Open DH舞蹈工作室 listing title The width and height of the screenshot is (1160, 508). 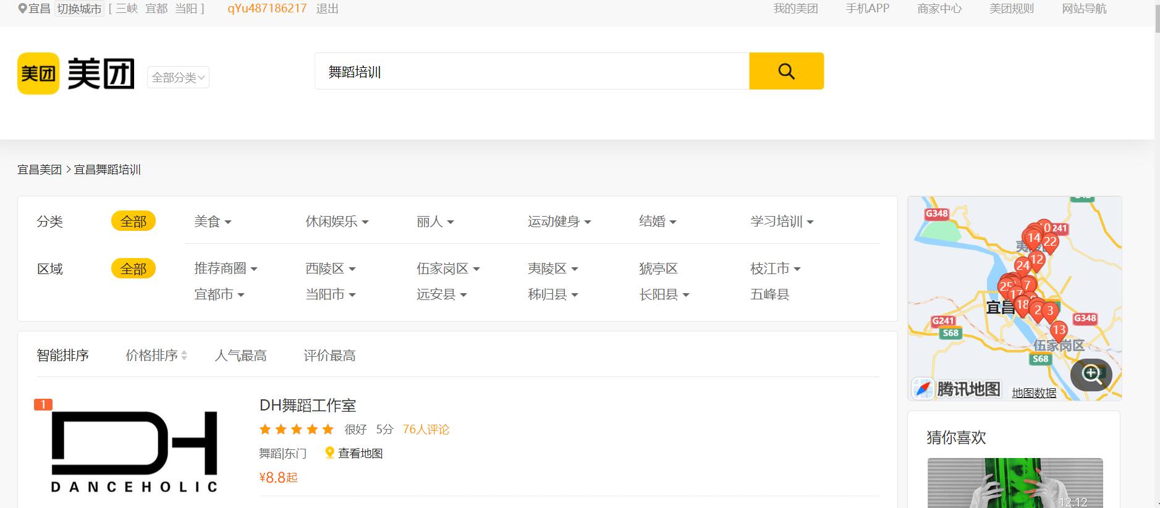click(308, 406)
